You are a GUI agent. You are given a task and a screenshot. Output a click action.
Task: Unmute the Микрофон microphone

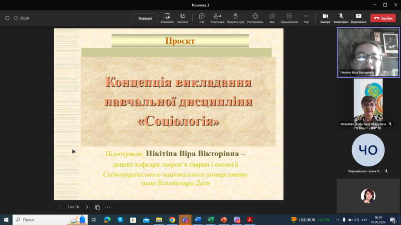coord(341,18)
